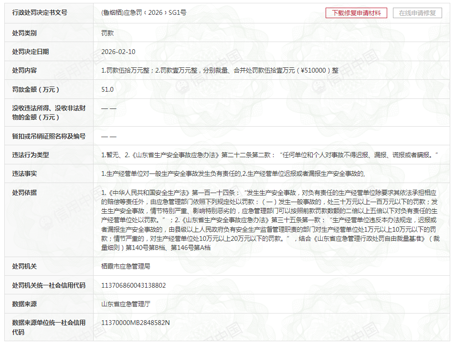455x346 pixels.
Task: Click the 下载修复申请材料 button
Action: tap(356, 13)
